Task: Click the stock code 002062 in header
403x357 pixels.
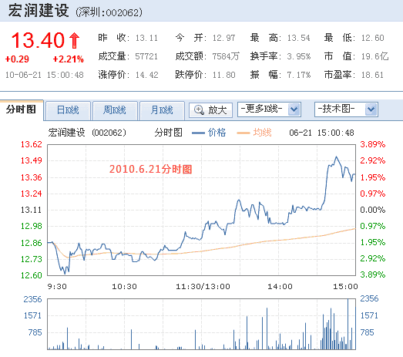Action: pyautogui.click(x=123, y=12)
